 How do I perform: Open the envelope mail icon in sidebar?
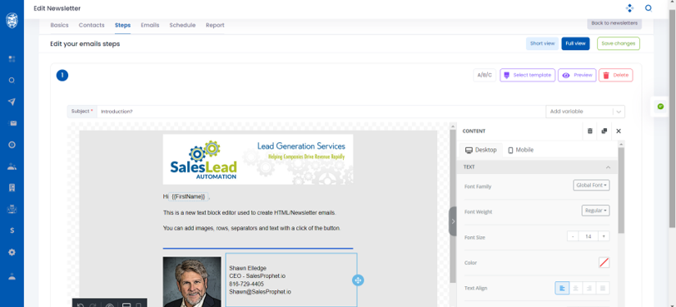13,123
